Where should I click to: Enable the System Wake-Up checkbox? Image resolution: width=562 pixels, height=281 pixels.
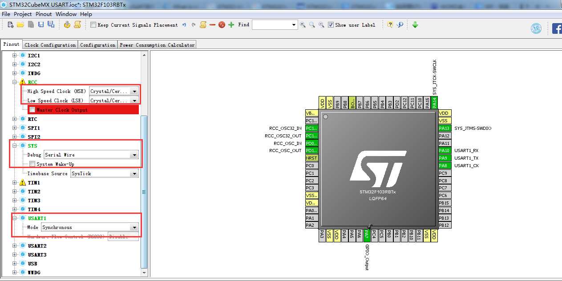(x=32, y=164)
